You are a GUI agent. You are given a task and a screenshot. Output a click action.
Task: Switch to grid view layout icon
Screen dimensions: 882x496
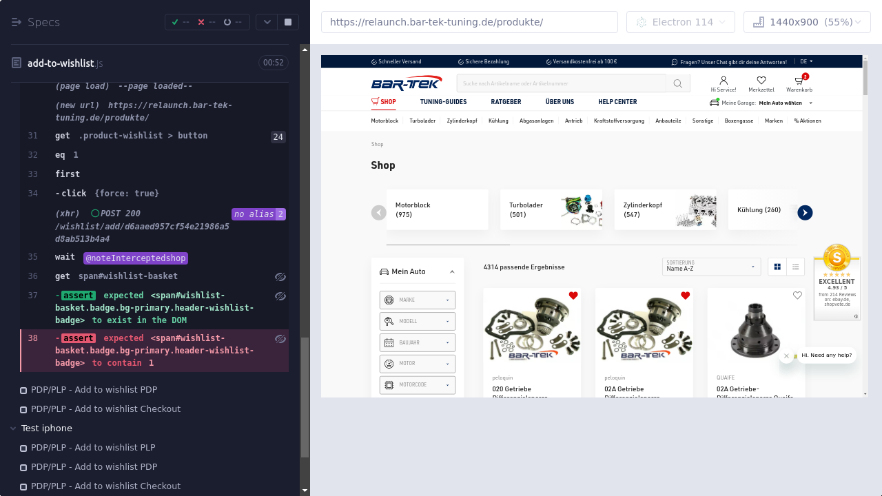(x=777, y=267)
